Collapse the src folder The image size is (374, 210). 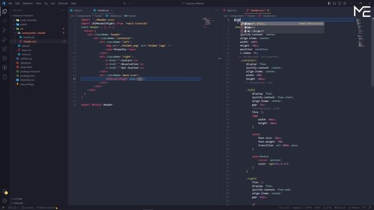point(22,29)
